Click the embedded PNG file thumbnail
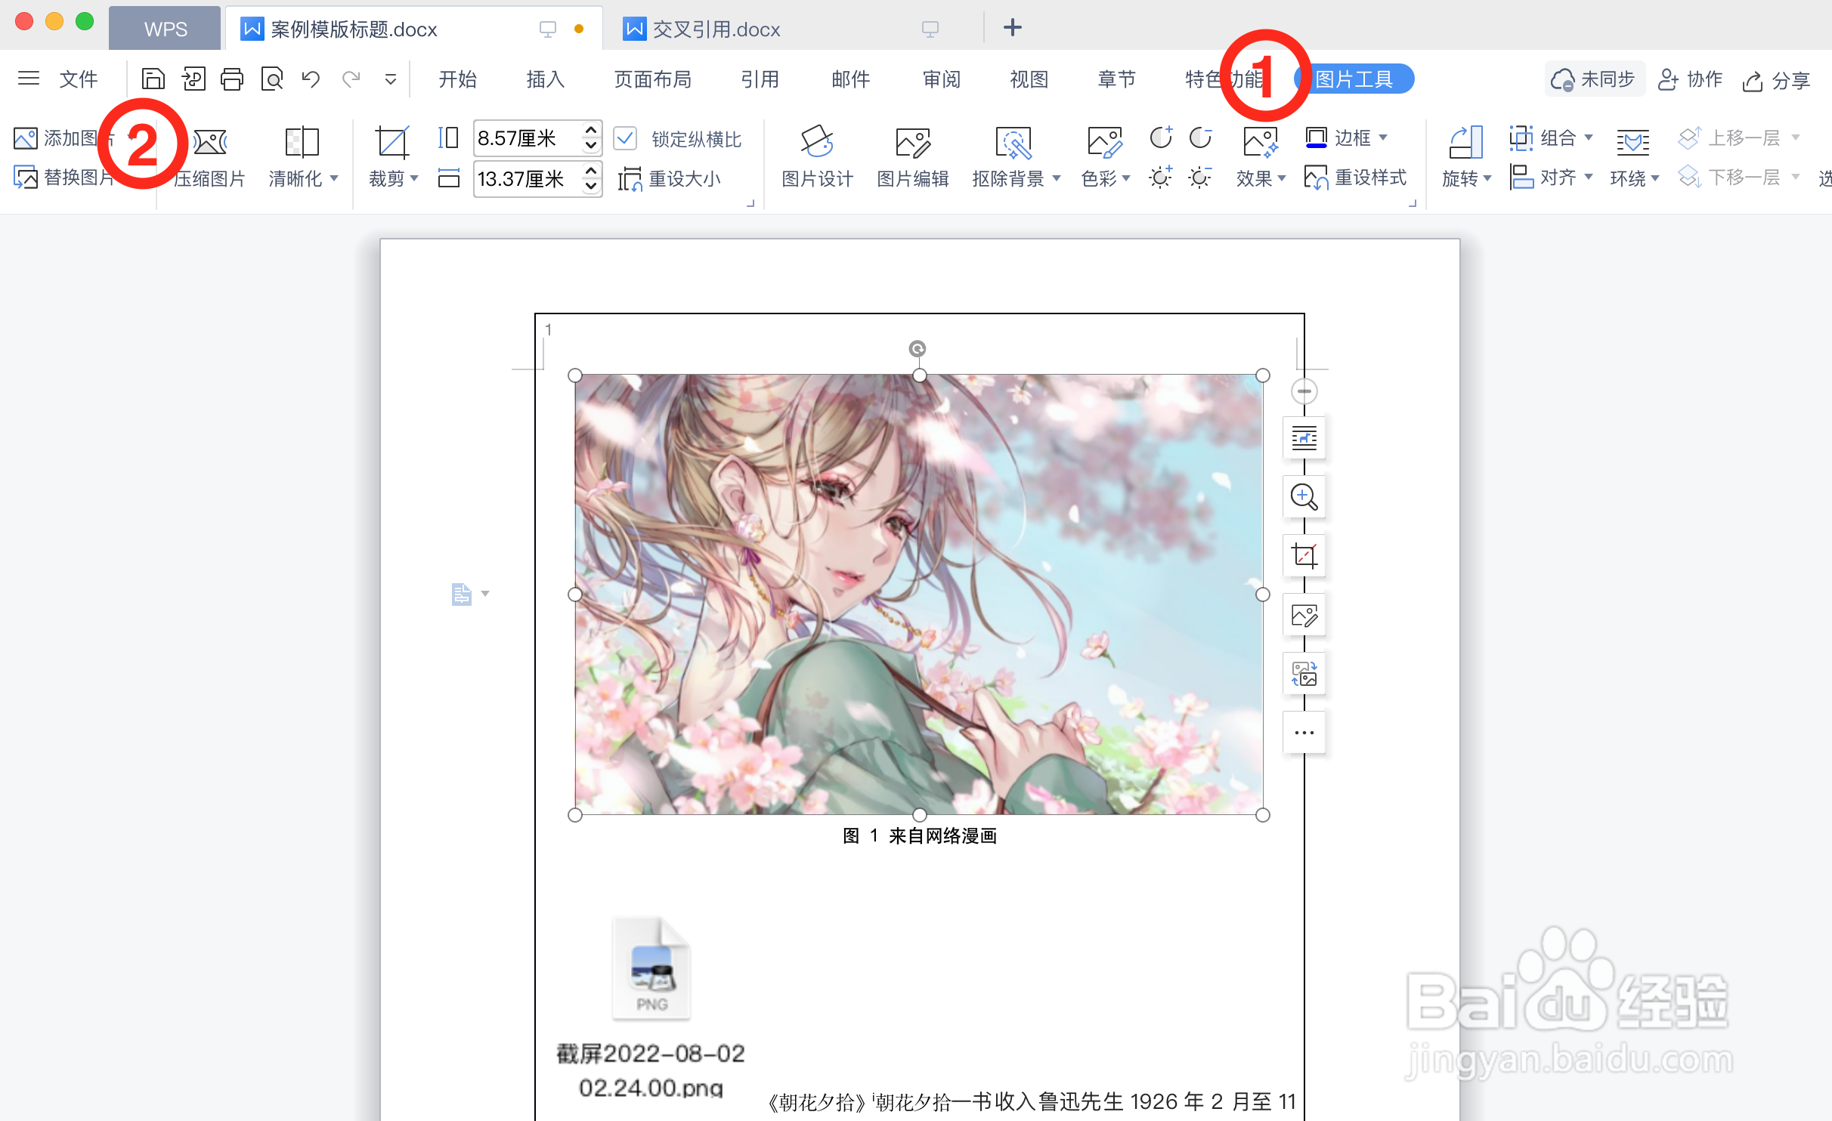Viewport: 1832px width, 1121px height. tap(651, 968)
